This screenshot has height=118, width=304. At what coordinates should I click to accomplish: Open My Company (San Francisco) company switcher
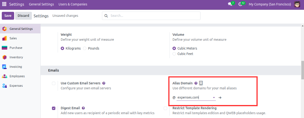point(270,4)
